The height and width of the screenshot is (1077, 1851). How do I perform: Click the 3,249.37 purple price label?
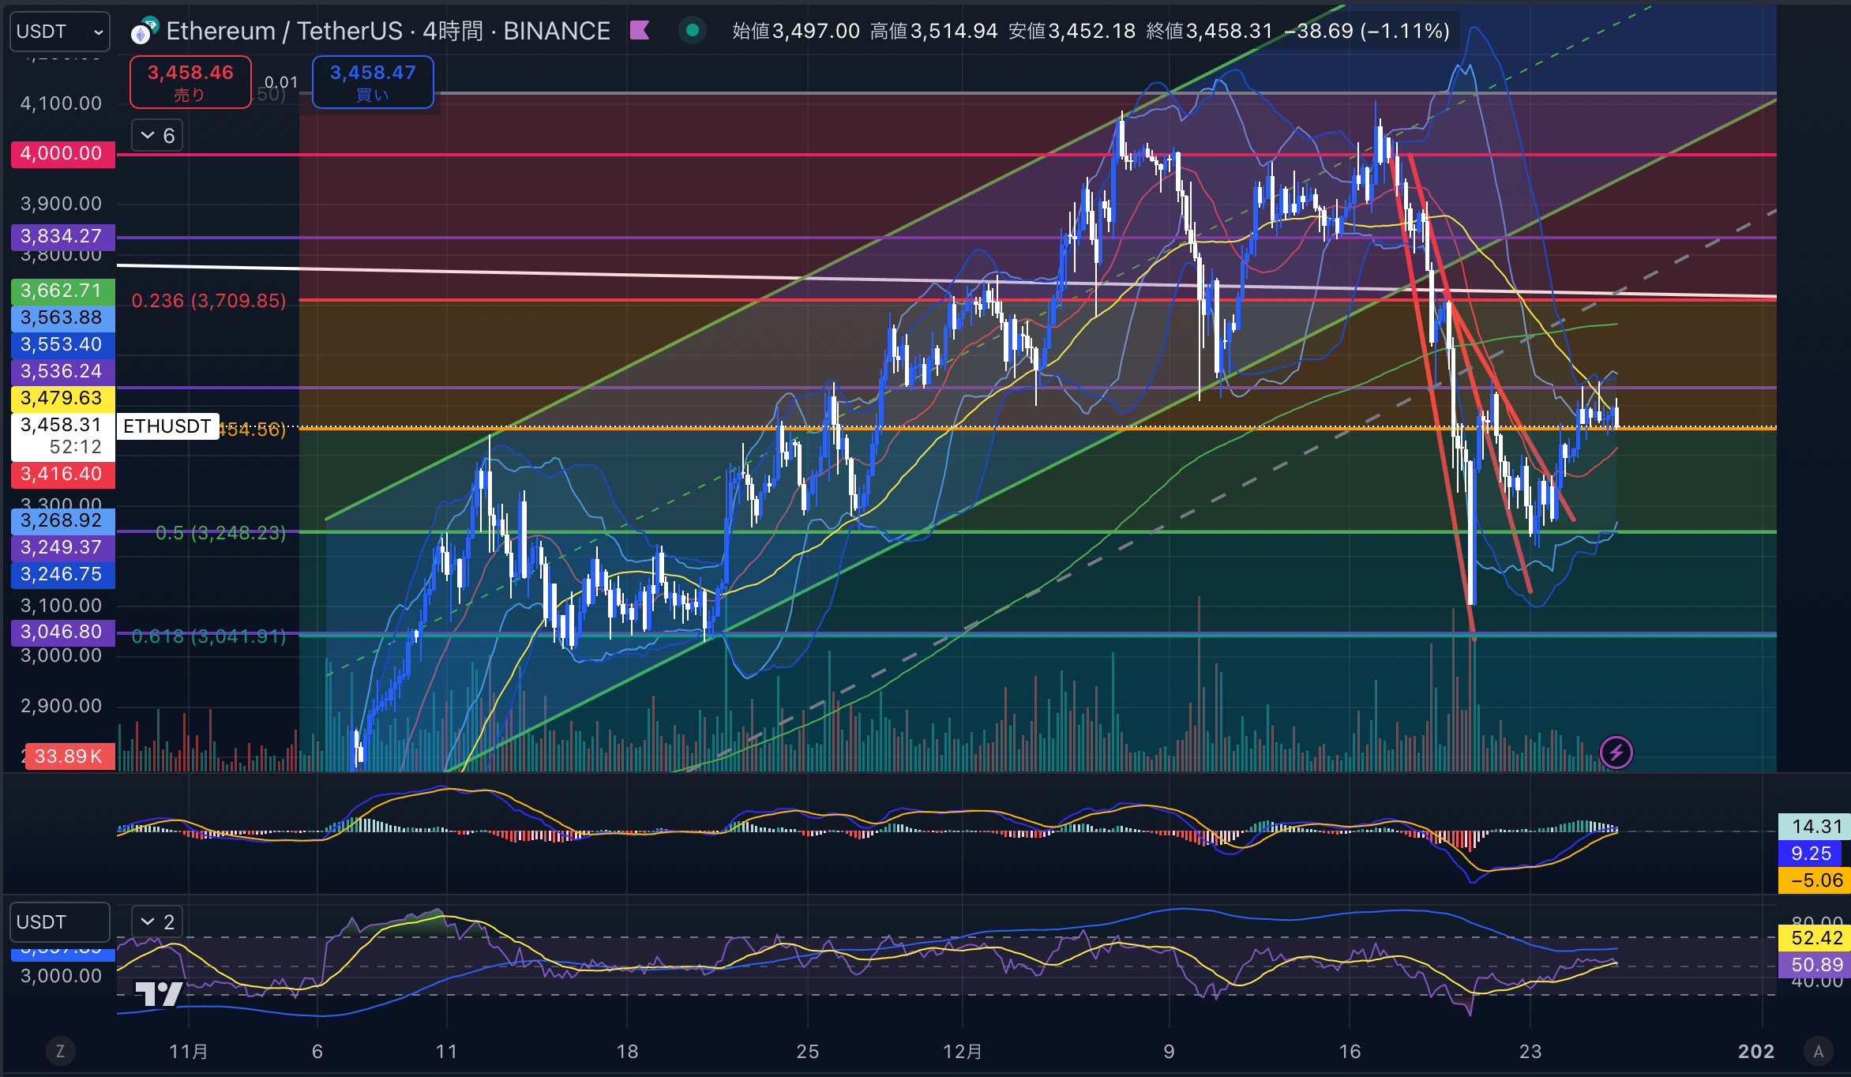click(62, 548)
